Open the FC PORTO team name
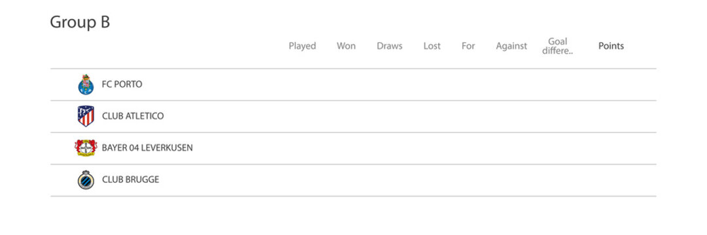Image resolution: width=707 pixels, height=235 pixels. [122, 85]
